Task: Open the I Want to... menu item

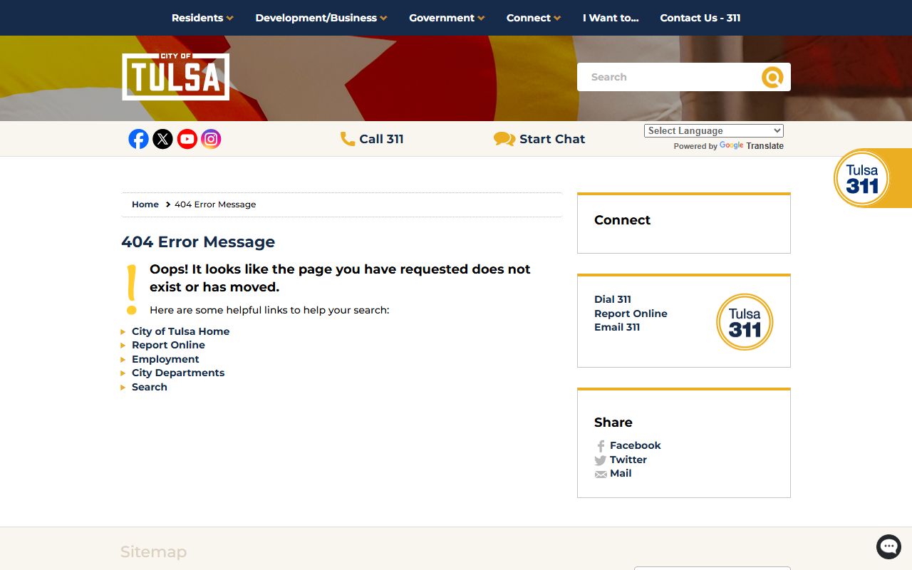Action: tap(611, 18)
